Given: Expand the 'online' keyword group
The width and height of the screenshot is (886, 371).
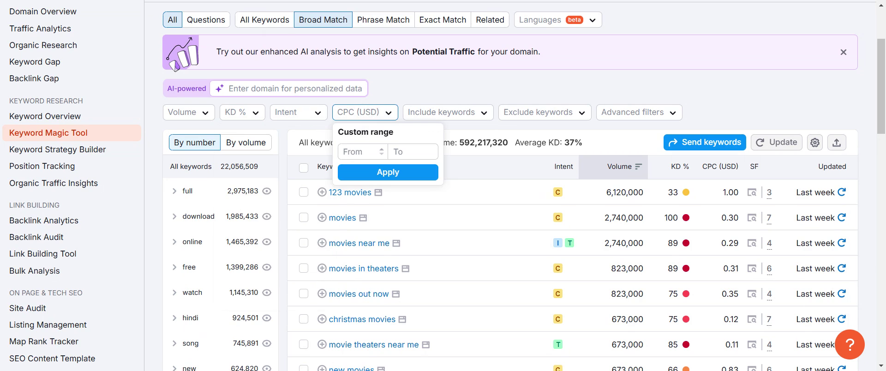Looking at the screenshot, I should tap(174, 242).
